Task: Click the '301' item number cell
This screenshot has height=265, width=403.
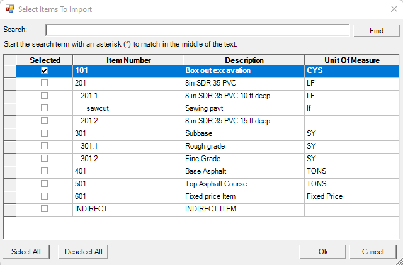Action: pos(128,134)
